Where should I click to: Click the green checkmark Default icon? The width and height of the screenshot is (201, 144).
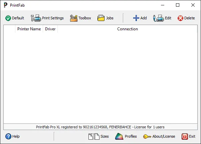click(x=8, y=18)
